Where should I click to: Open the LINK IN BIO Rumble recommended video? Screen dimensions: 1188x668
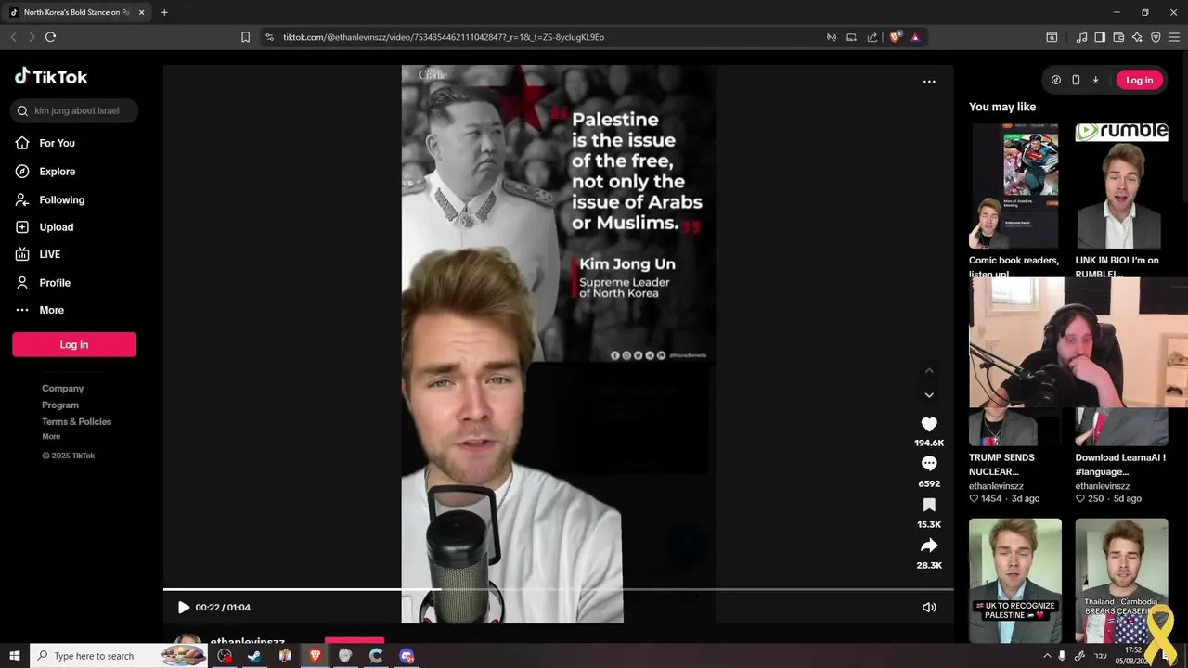coord(1121,186)
